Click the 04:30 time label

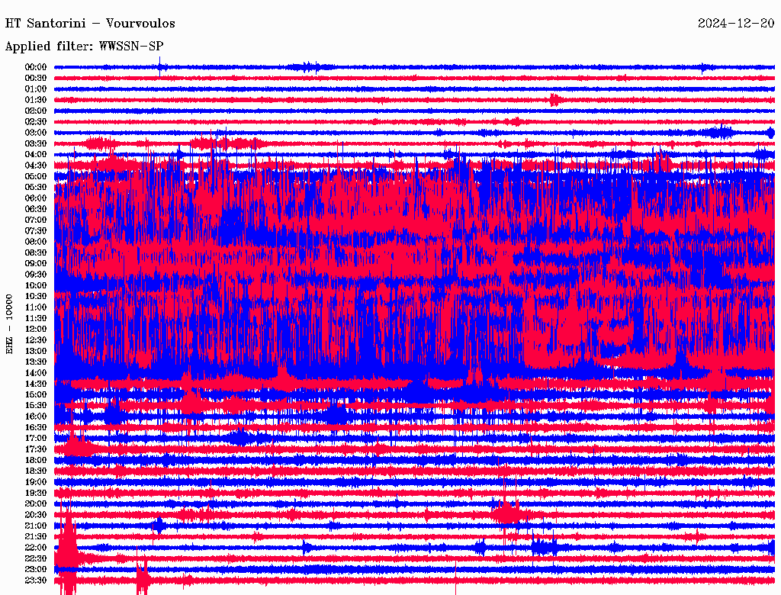coord(36,166)
